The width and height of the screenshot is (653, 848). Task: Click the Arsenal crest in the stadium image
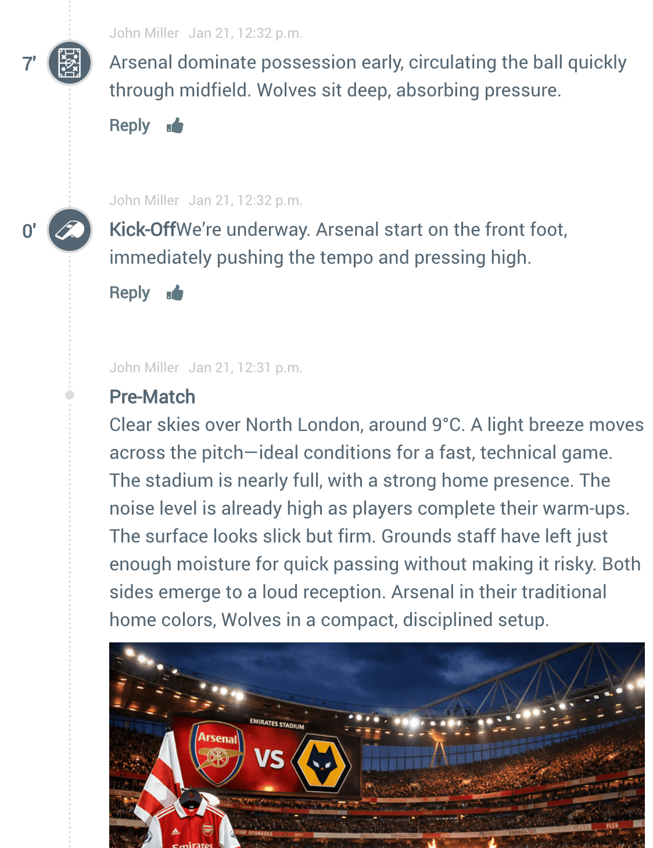[x=217, y=753]
